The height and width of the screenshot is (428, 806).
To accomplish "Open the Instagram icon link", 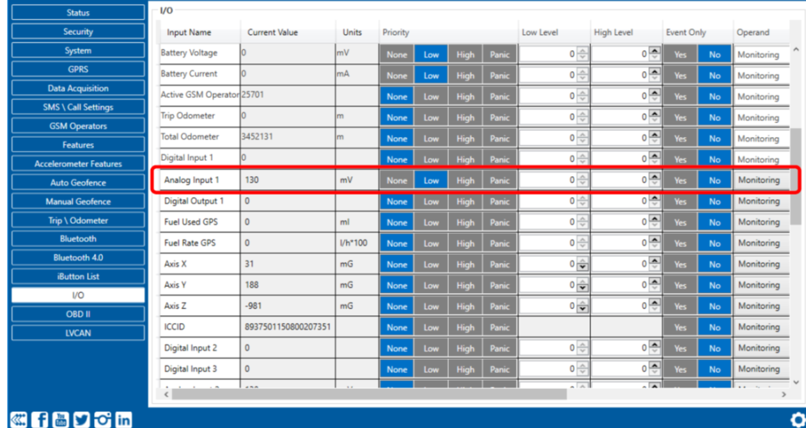I will tap(103, 419).
